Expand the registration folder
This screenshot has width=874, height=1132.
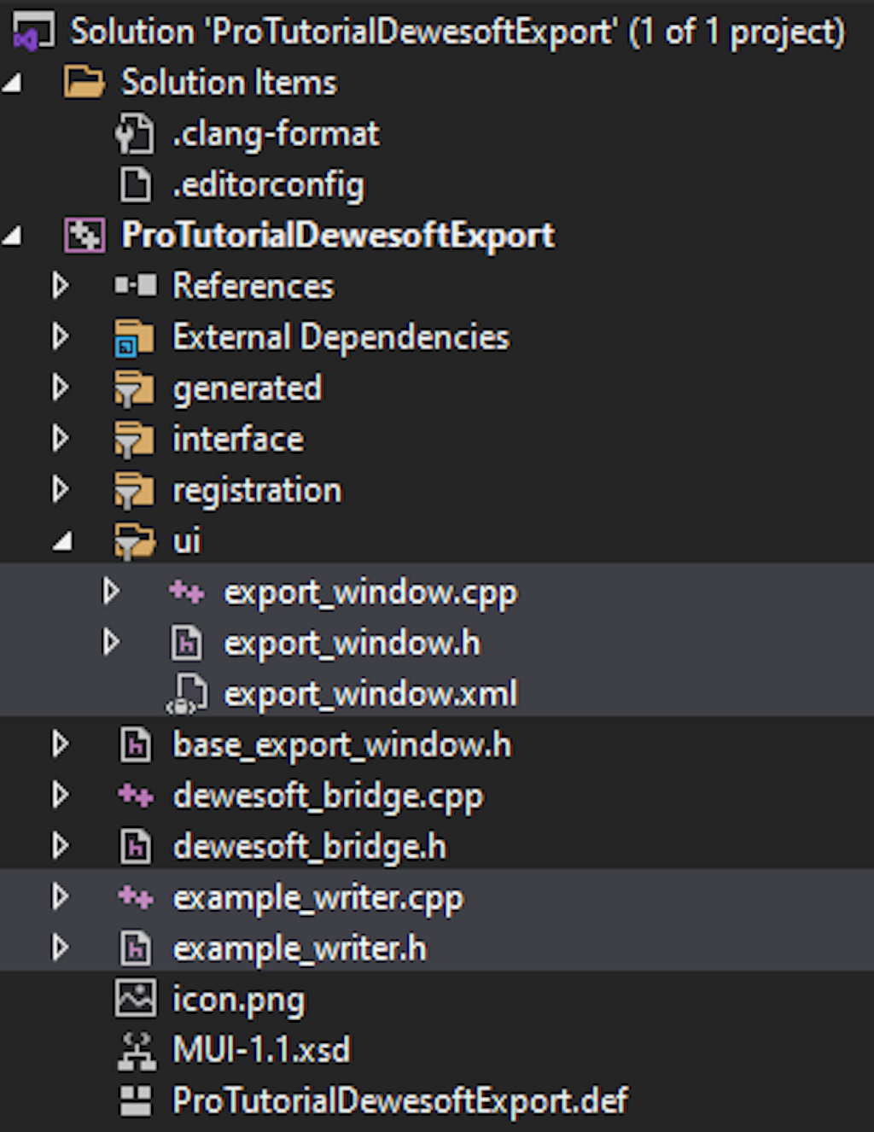coord(60,490)
